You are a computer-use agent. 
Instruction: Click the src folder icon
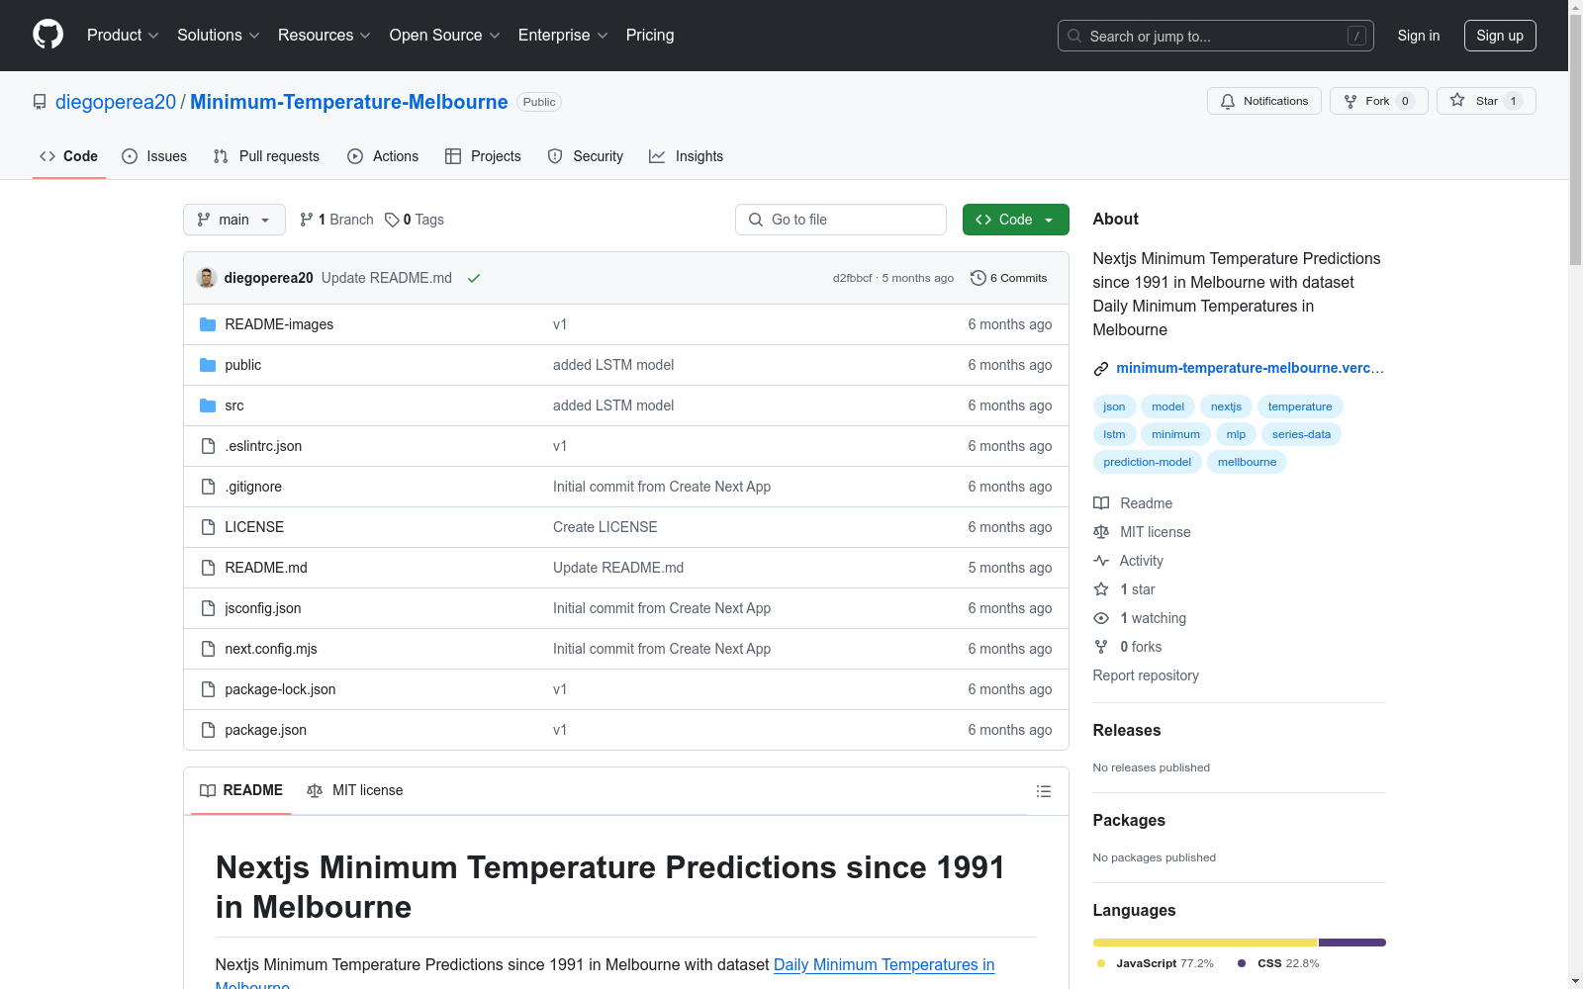(208, 405)
